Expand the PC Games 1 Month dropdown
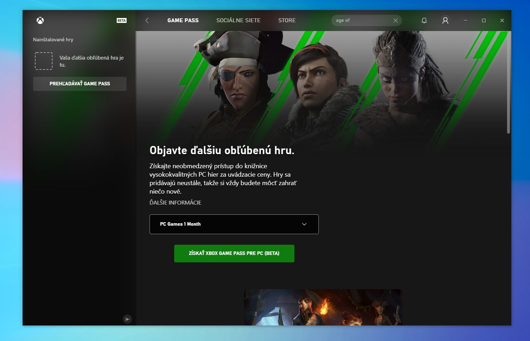This screenshot has height=341, width=530. pos(234,224)
